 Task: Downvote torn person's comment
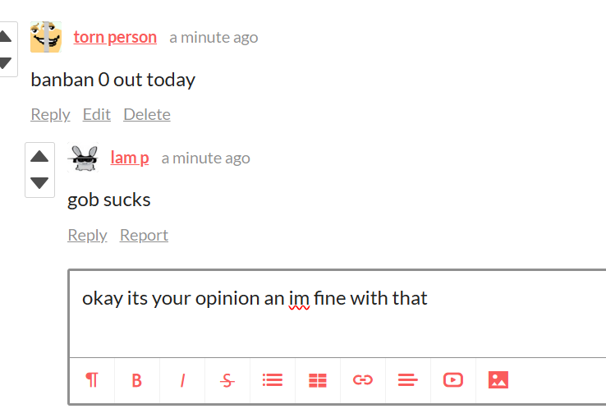5,62
